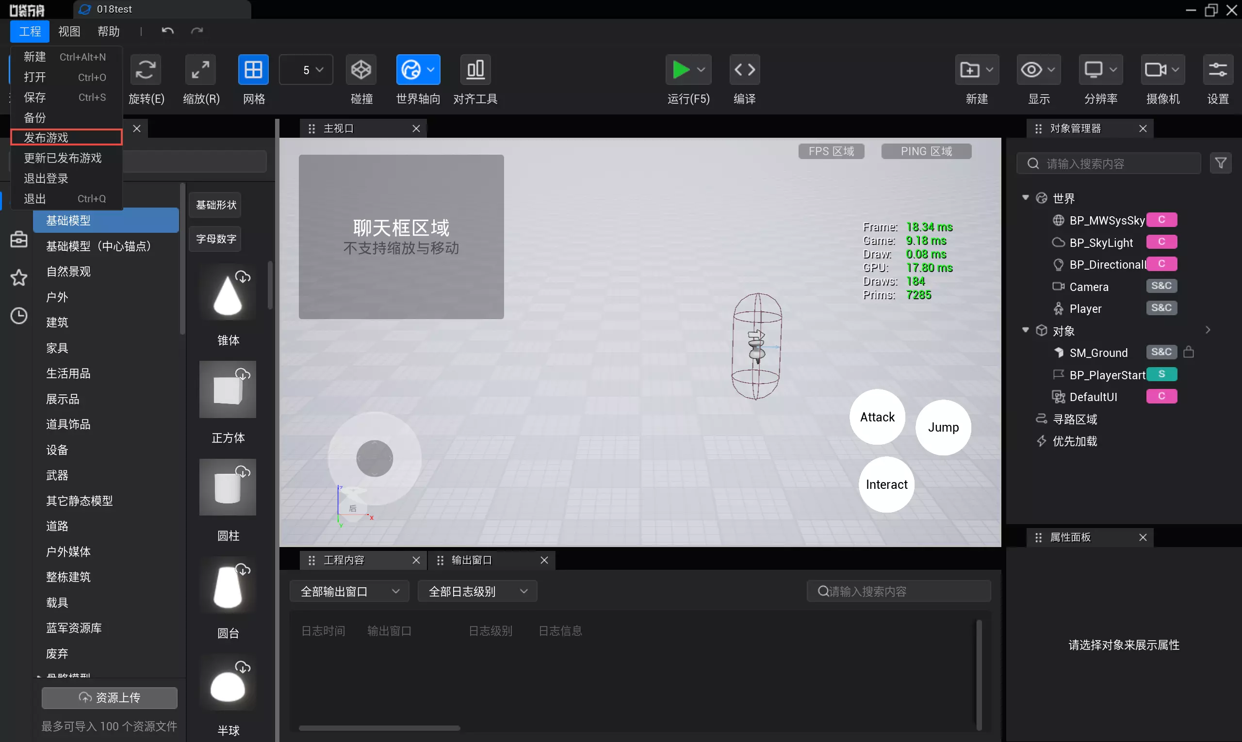This screenshot has height=742, width=1242.
Task: Select the Rotate (旋转) tool icon
Action: click(x=145, y=69)
